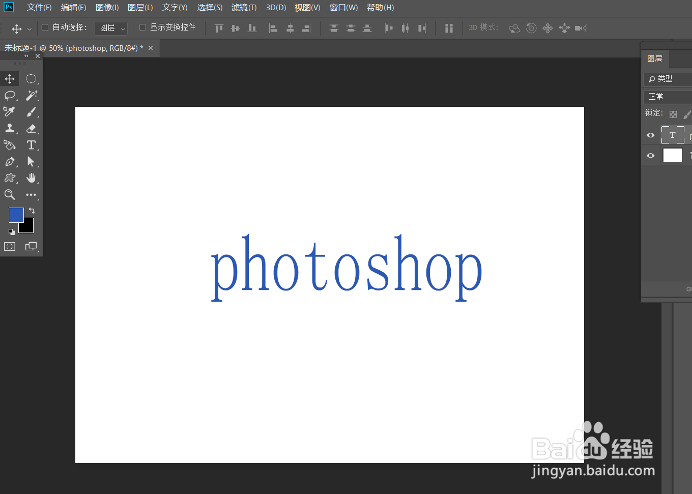The width and height of the screenshot is (692, 494).
Task: Select the Move tool in the toolbox
Action: tap(10, 79)
